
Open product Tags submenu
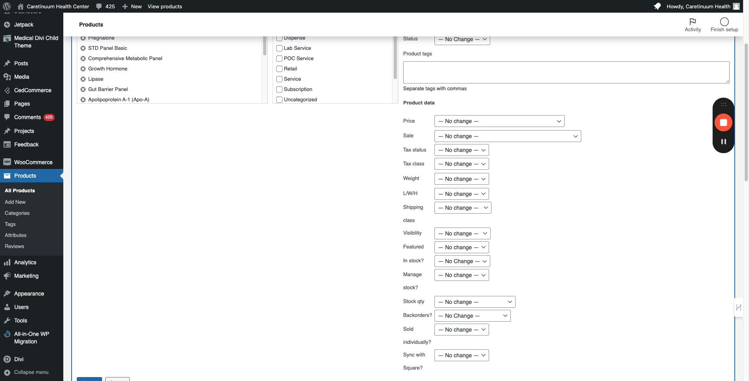tap(10, 224)
